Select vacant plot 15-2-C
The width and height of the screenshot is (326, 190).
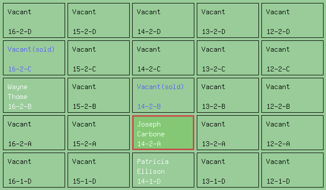[x=99, y=58]
